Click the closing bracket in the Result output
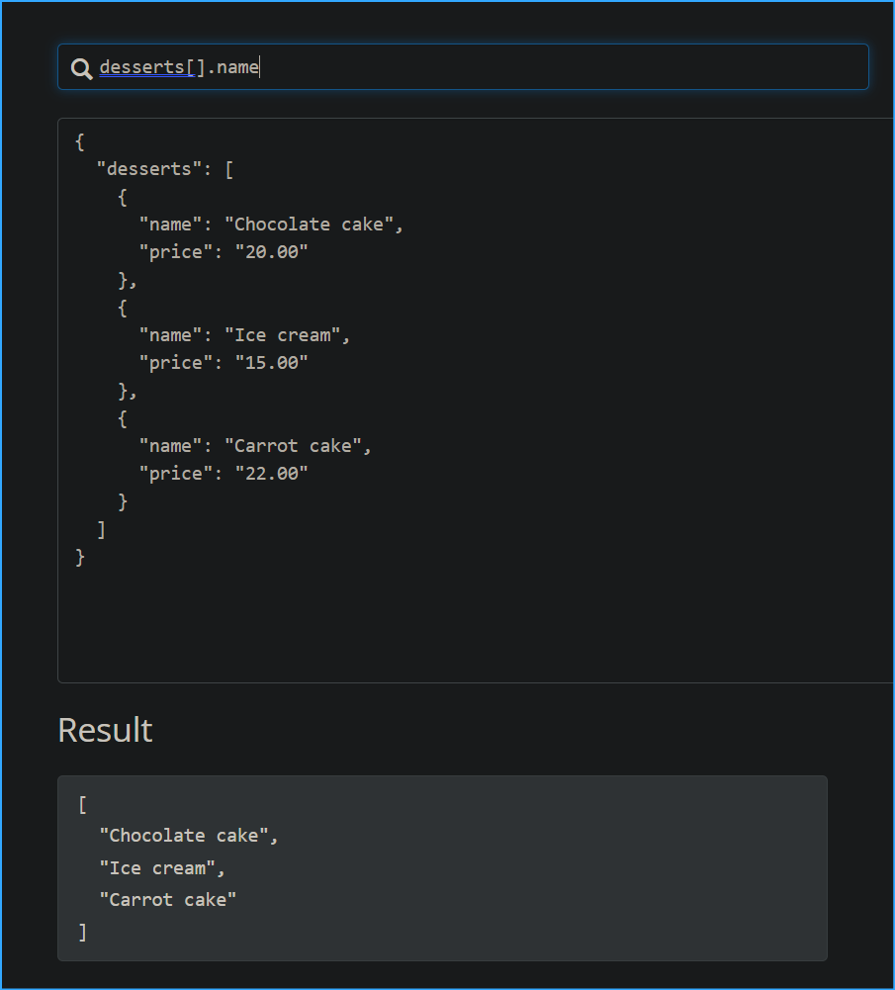The width and height of the screenshot is (895, 990). click(x=83, y=931)
